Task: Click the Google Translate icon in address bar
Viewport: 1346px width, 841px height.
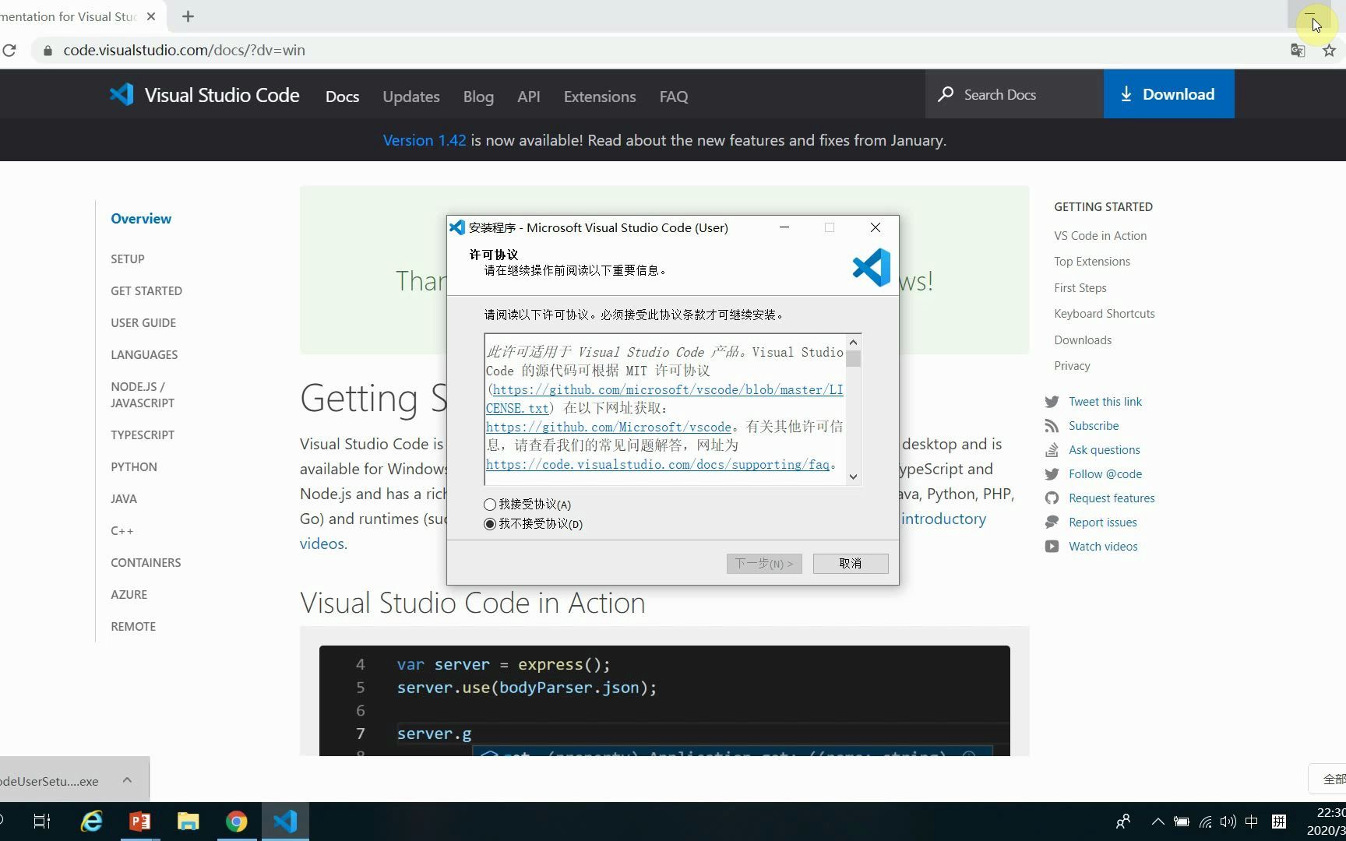Action: [1298, 50]
